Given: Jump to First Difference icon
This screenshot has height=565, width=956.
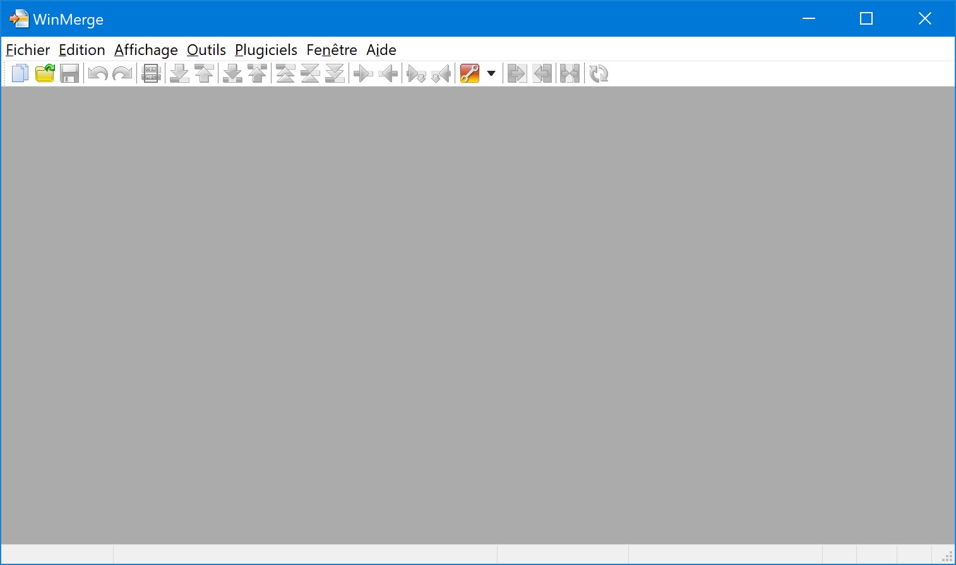Looking at the screenshot, I should tap(285, 73).
